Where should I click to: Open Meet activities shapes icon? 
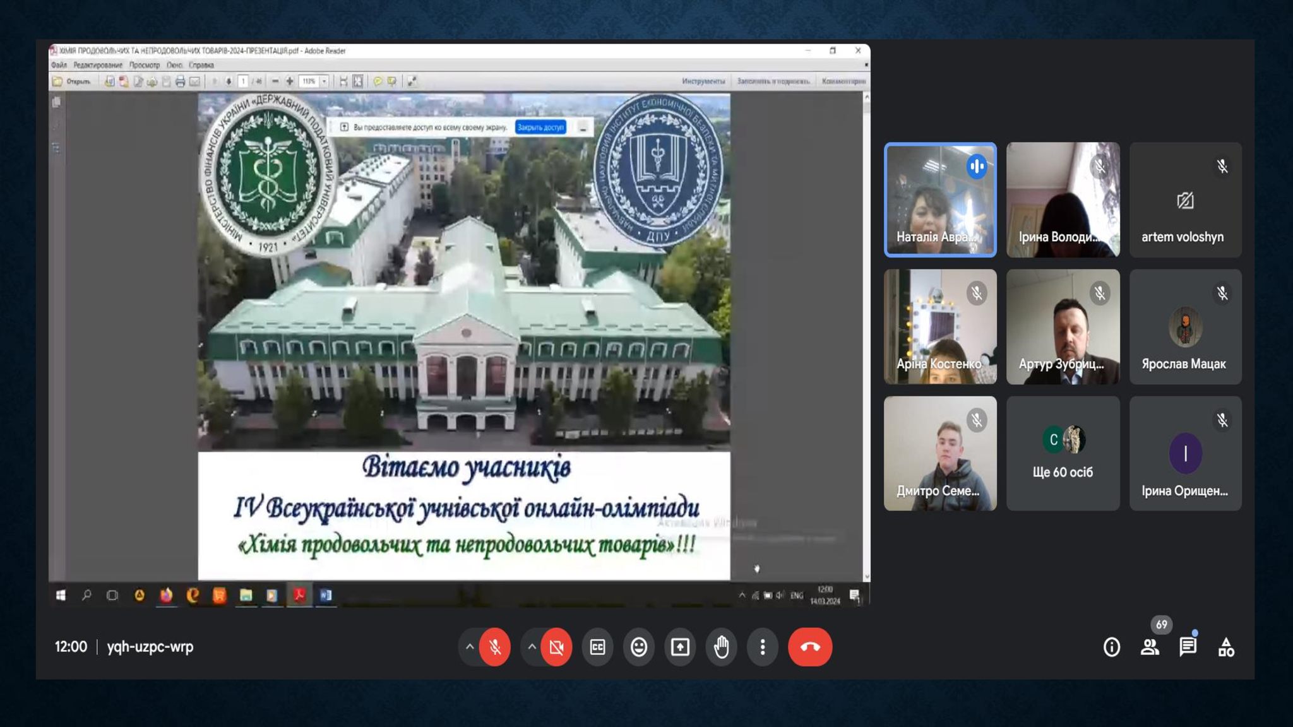tap(1226, 647)
